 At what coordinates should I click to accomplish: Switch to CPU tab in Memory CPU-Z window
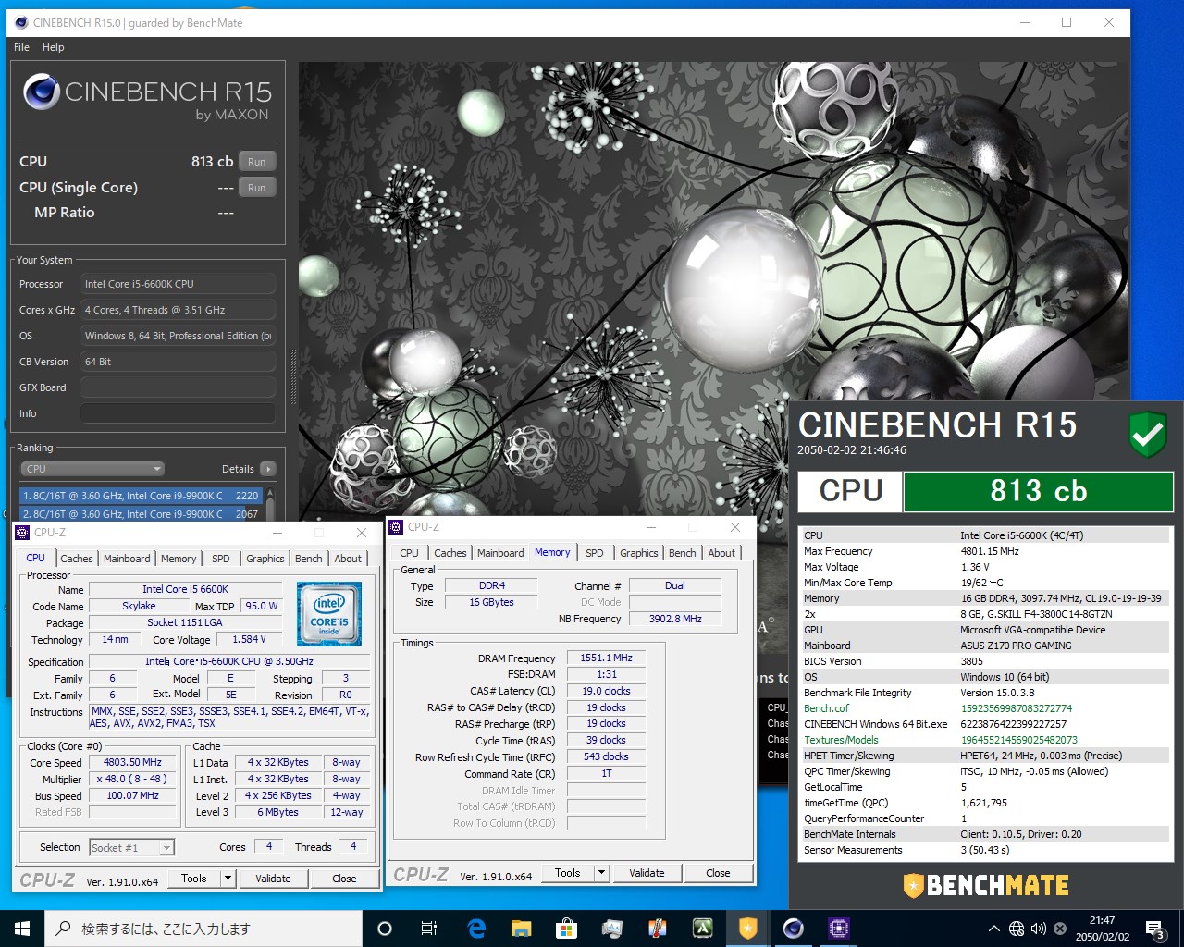click(x=409, y=553)
